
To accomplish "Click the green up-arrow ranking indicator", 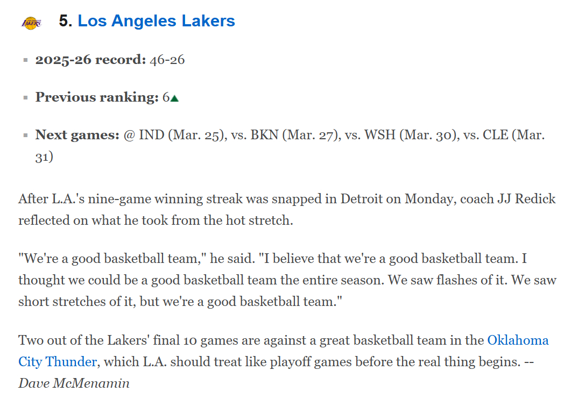I will 174,98.
